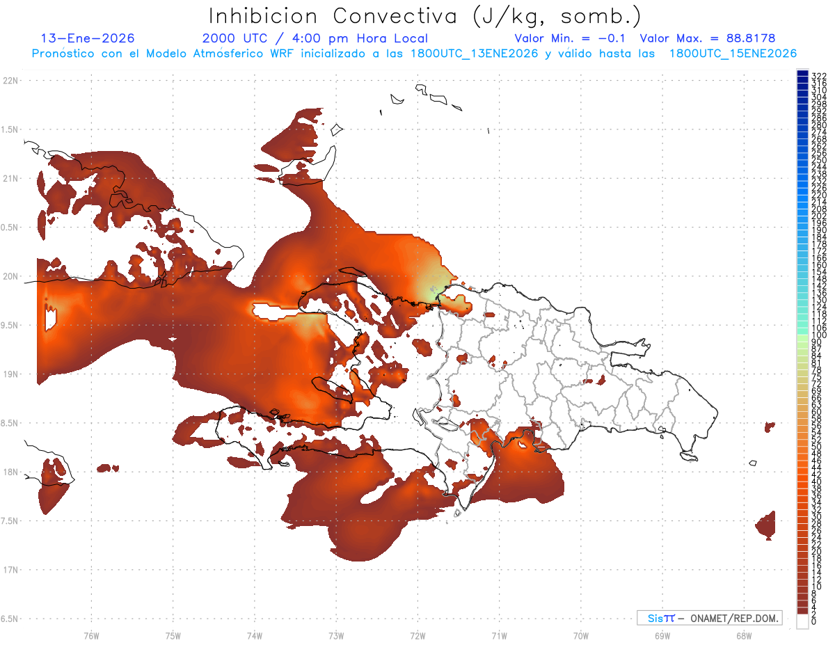Click the '20N' latitude label
Image resolution: width=835 pixels, height=645 pixels.
tap(10, 276)
